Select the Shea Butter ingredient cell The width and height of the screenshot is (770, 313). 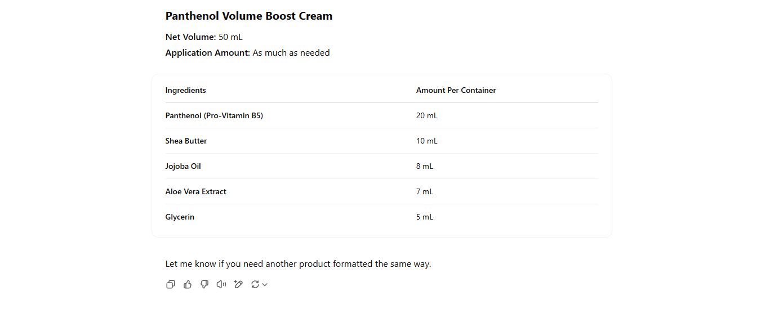[x=186, y=141]
